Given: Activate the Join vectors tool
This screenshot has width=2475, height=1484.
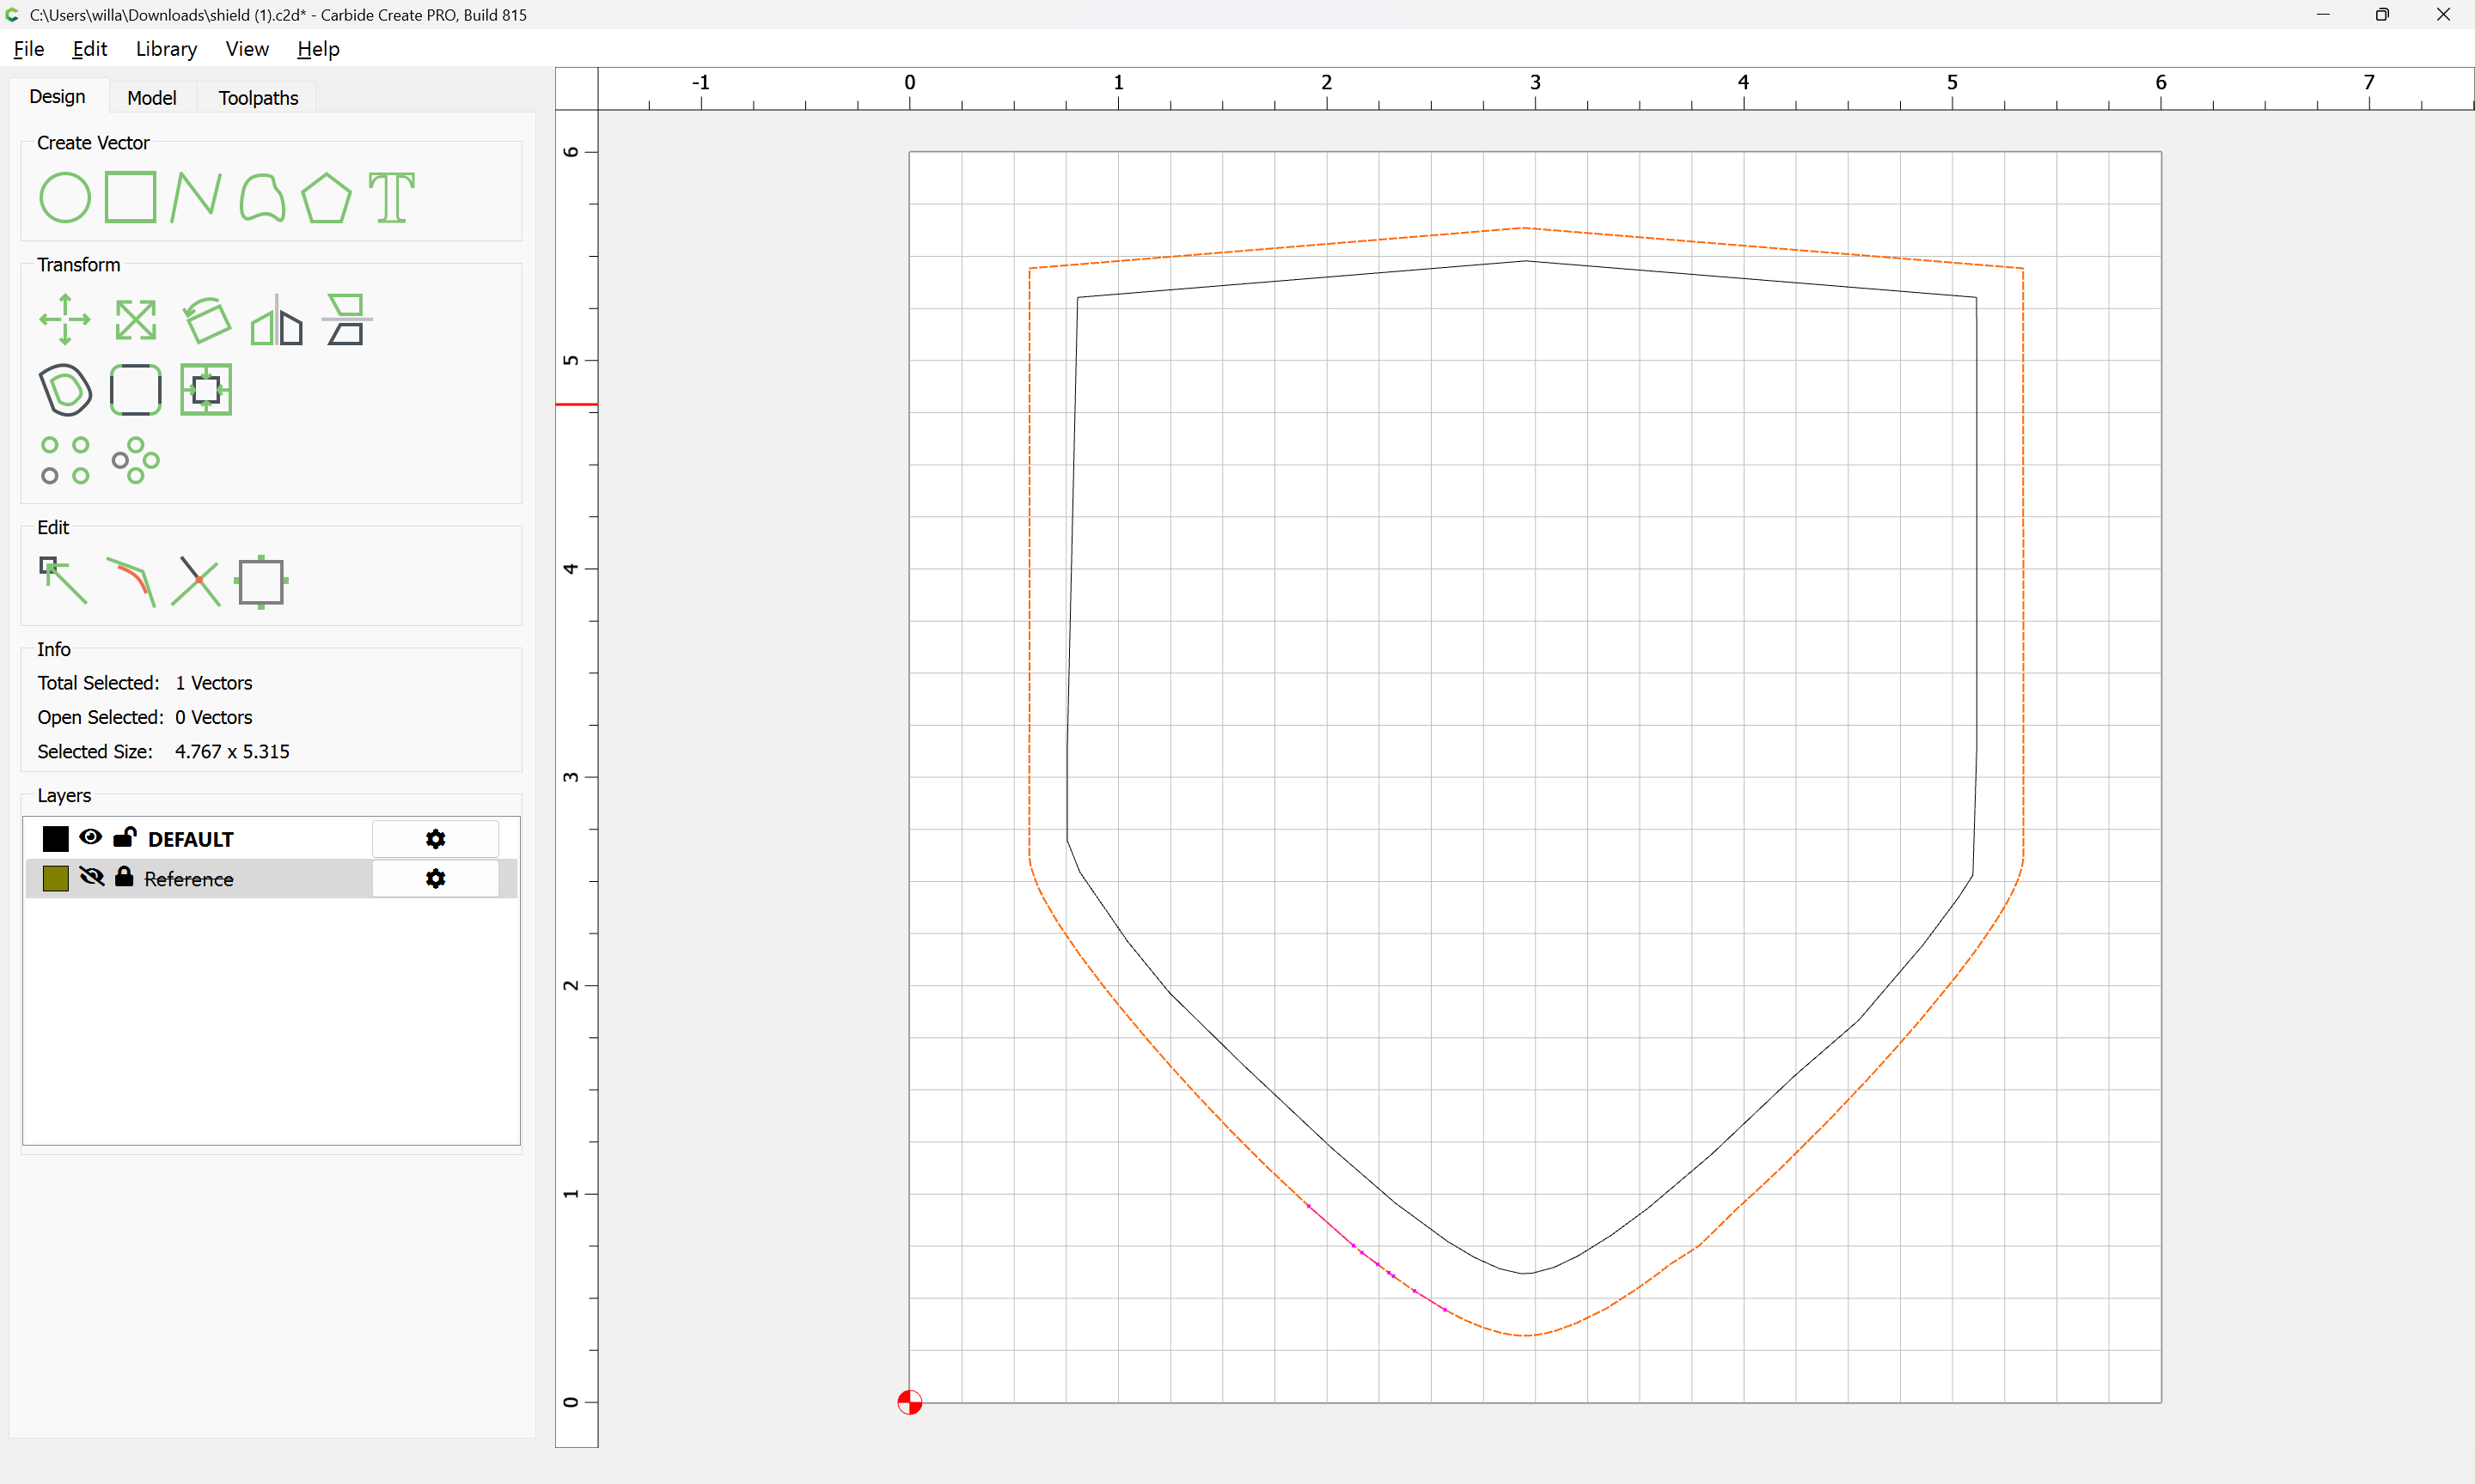Looking at the screenshot, I should tap(131, 582).
